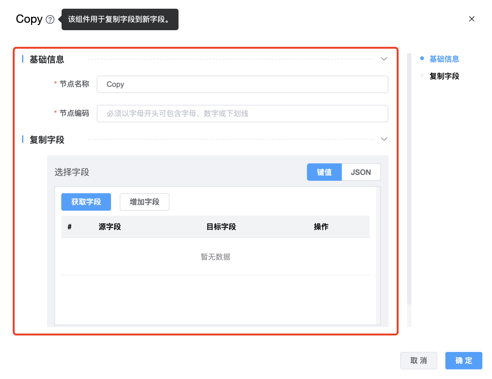The width and height of the screenshot is (492, 379).
Task: Click the 暂无数据 empty table area
Action: click(x=216, y=257)
